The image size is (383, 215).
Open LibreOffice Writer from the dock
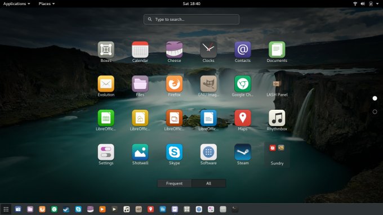point(163,209)
